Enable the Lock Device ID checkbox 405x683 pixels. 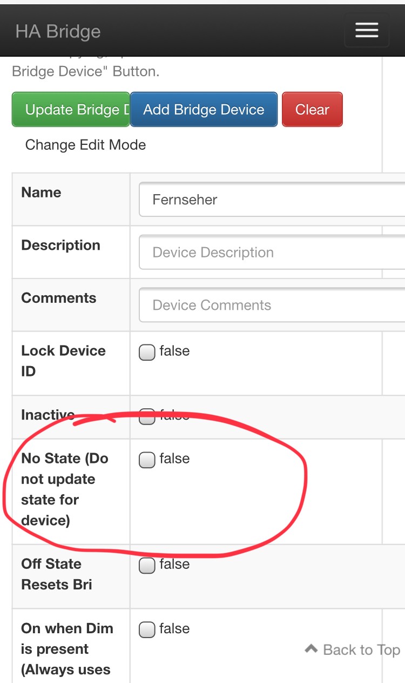[x=147, y=353]
